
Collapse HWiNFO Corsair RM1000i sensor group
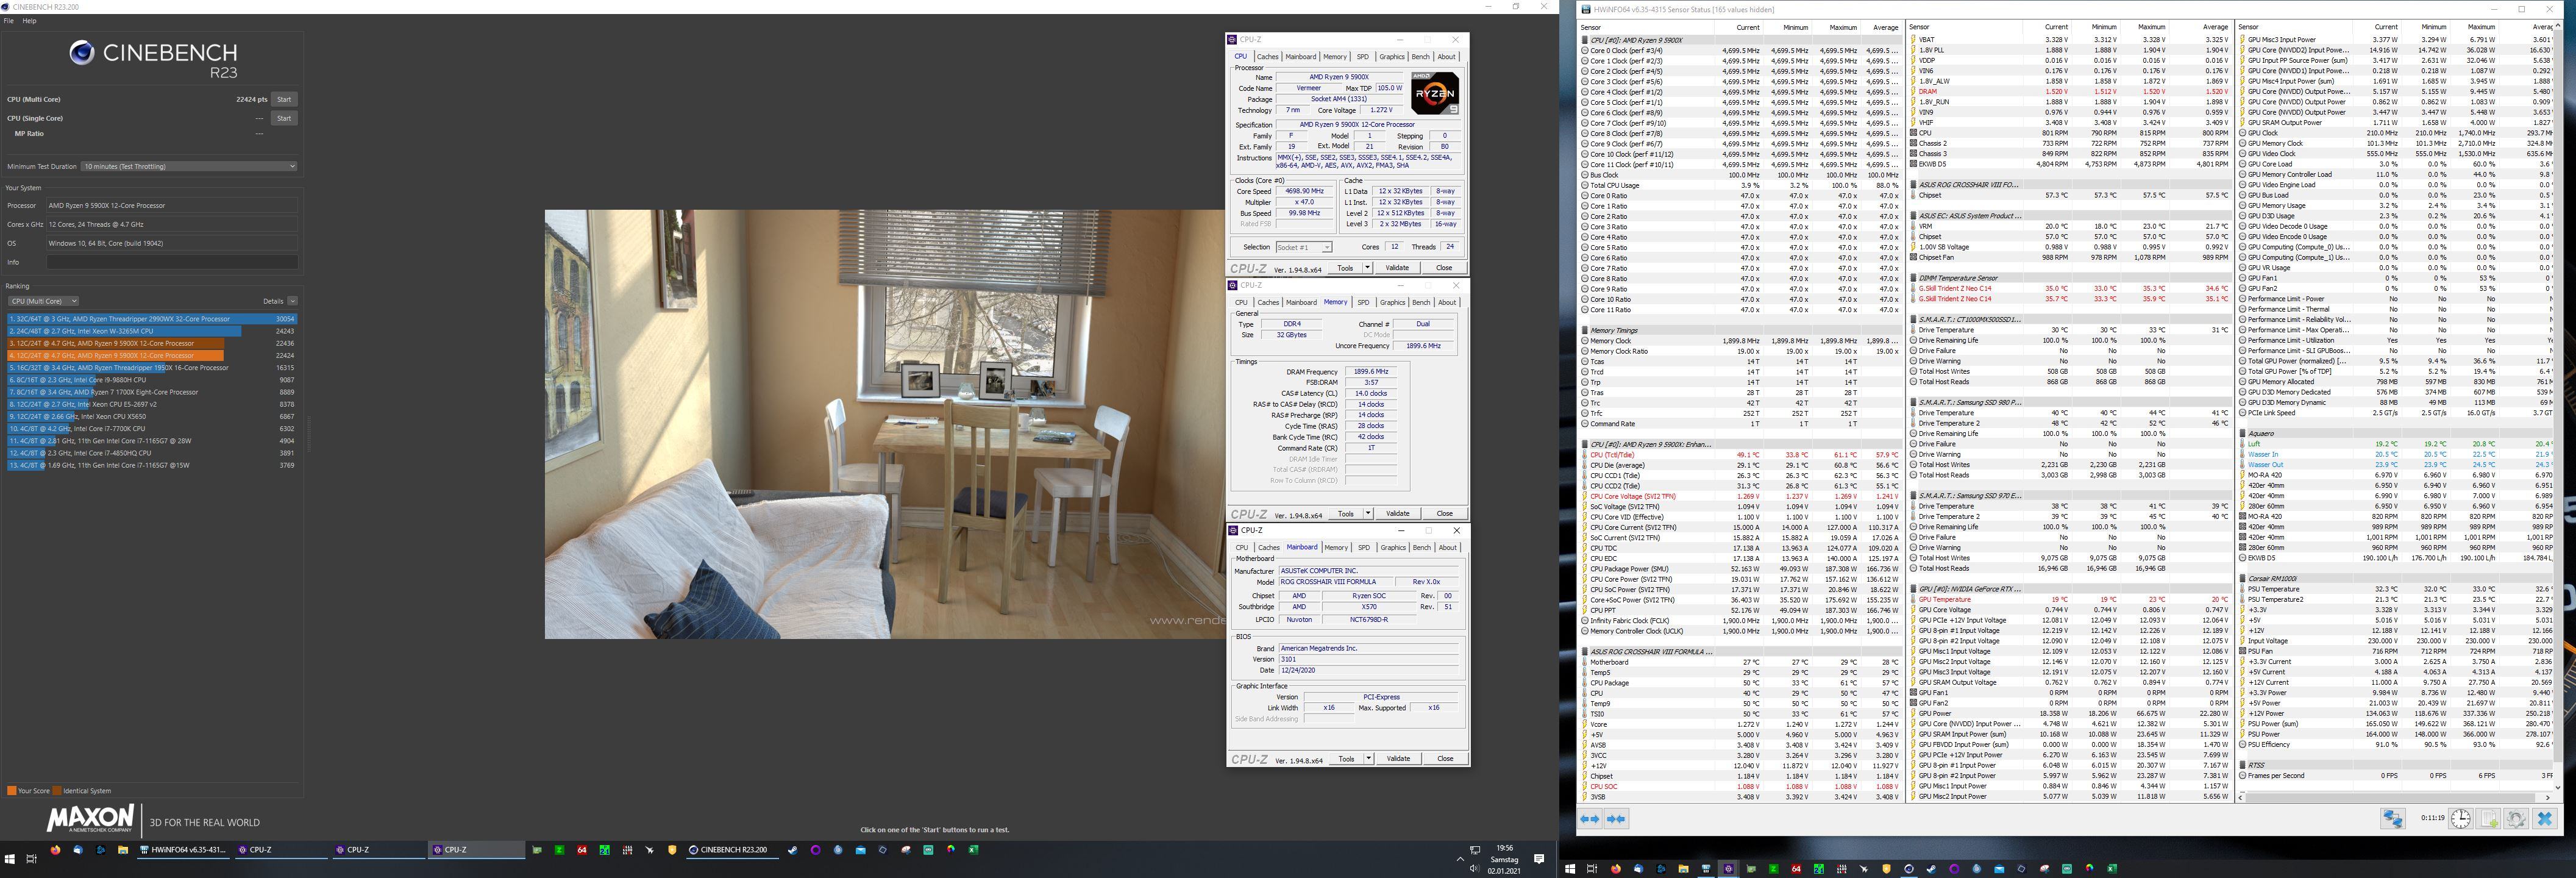(2243, 578)
